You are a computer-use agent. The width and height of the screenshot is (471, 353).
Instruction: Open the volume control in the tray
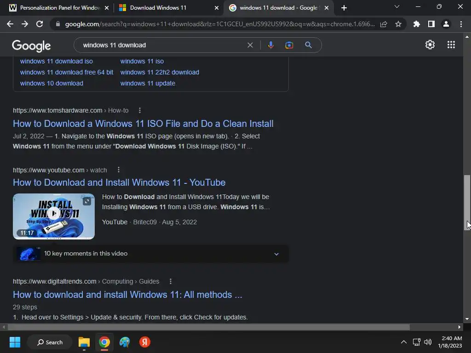point(427,342)
